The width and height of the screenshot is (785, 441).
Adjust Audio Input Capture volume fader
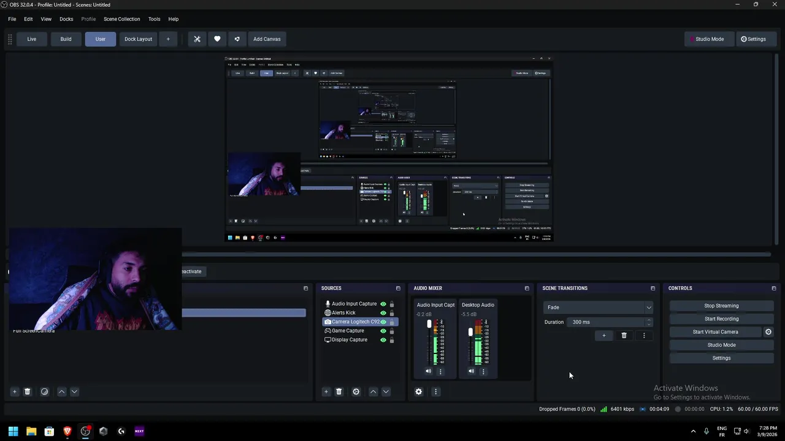[429, 324]
